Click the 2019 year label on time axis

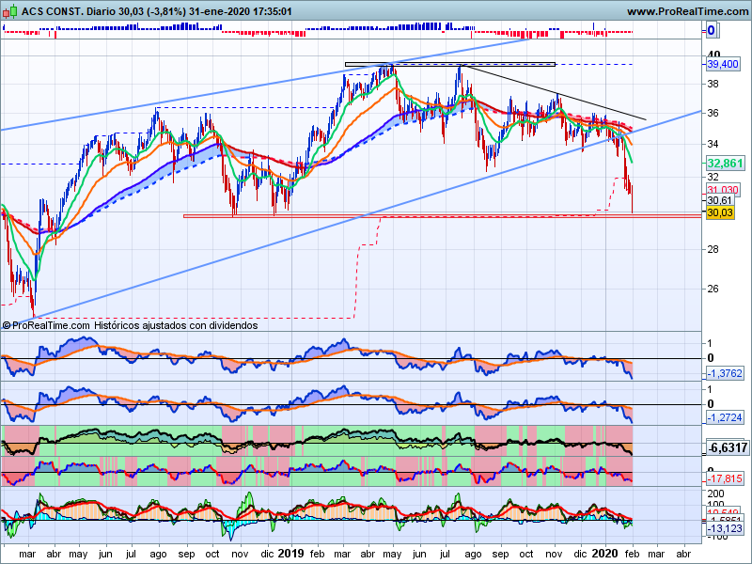(290, 554)
